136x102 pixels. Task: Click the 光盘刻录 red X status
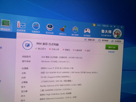(77, 50)
